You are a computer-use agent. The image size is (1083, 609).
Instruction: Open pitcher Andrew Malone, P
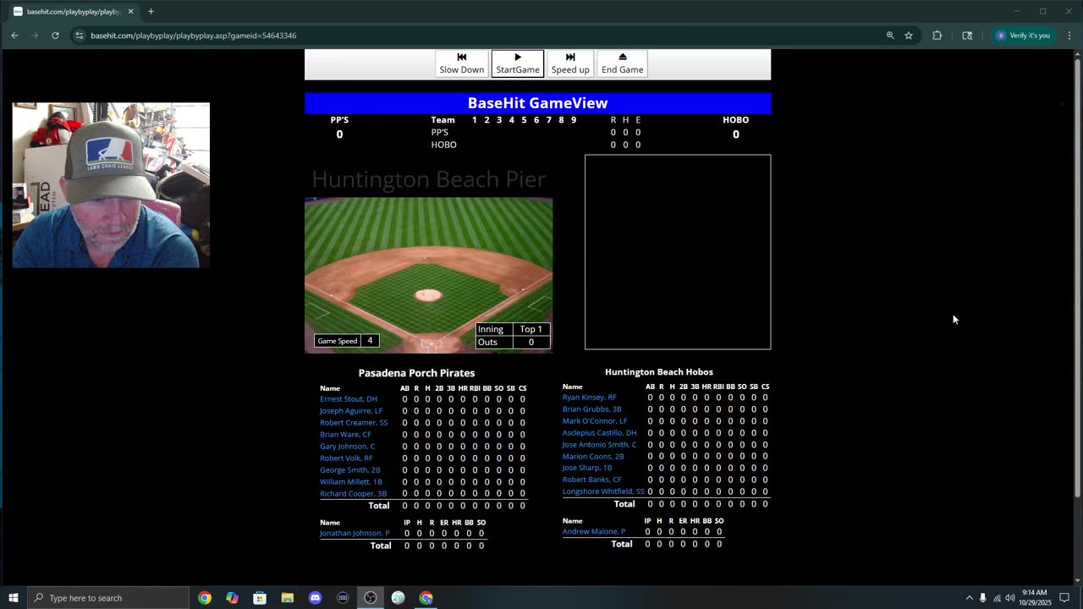[594, 532]
